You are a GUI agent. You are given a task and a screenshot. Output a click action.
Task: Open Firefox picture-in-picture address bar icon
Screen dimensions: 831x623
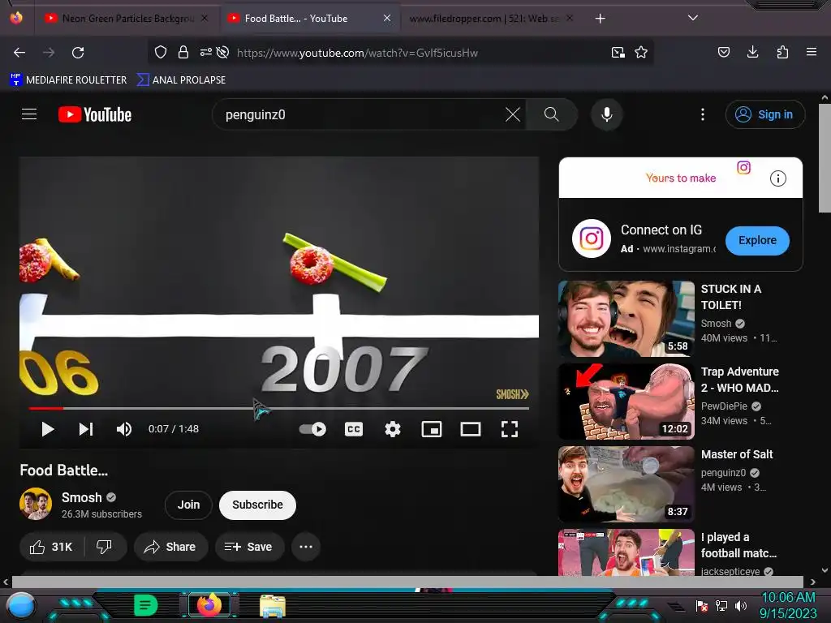[618, 53]
